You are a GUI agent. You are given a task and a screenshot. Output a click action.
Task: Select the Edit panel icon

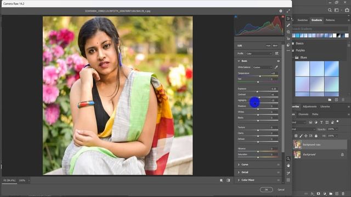[x=288, y=19]
